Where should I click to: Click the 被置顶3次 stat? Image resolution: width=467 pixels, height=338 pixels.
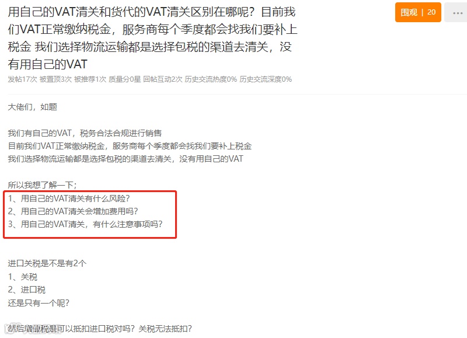click(x=55, y=79)
